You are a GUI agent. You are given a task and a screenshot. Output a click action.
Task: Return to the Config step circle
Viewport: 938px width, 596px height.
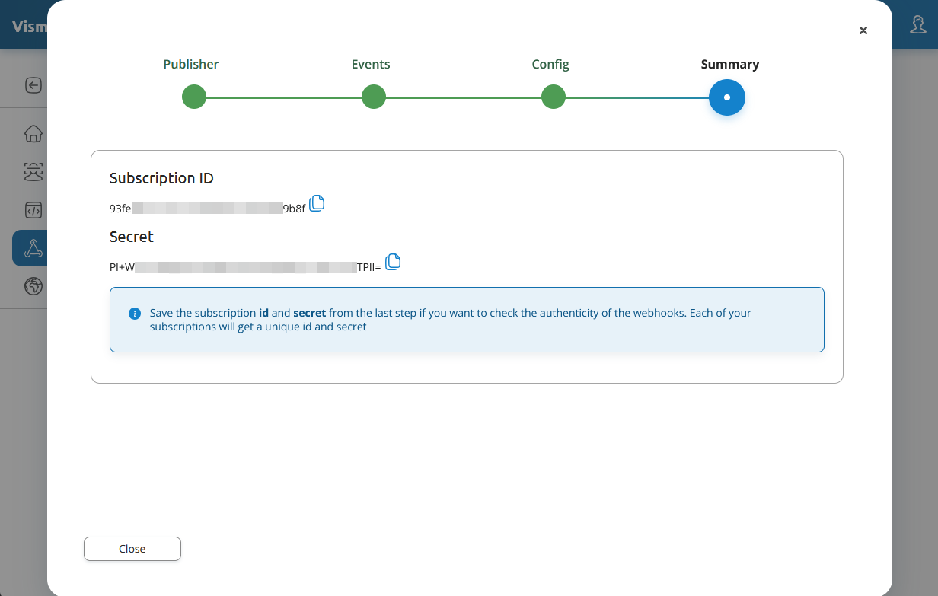click(x=553, y=97)
